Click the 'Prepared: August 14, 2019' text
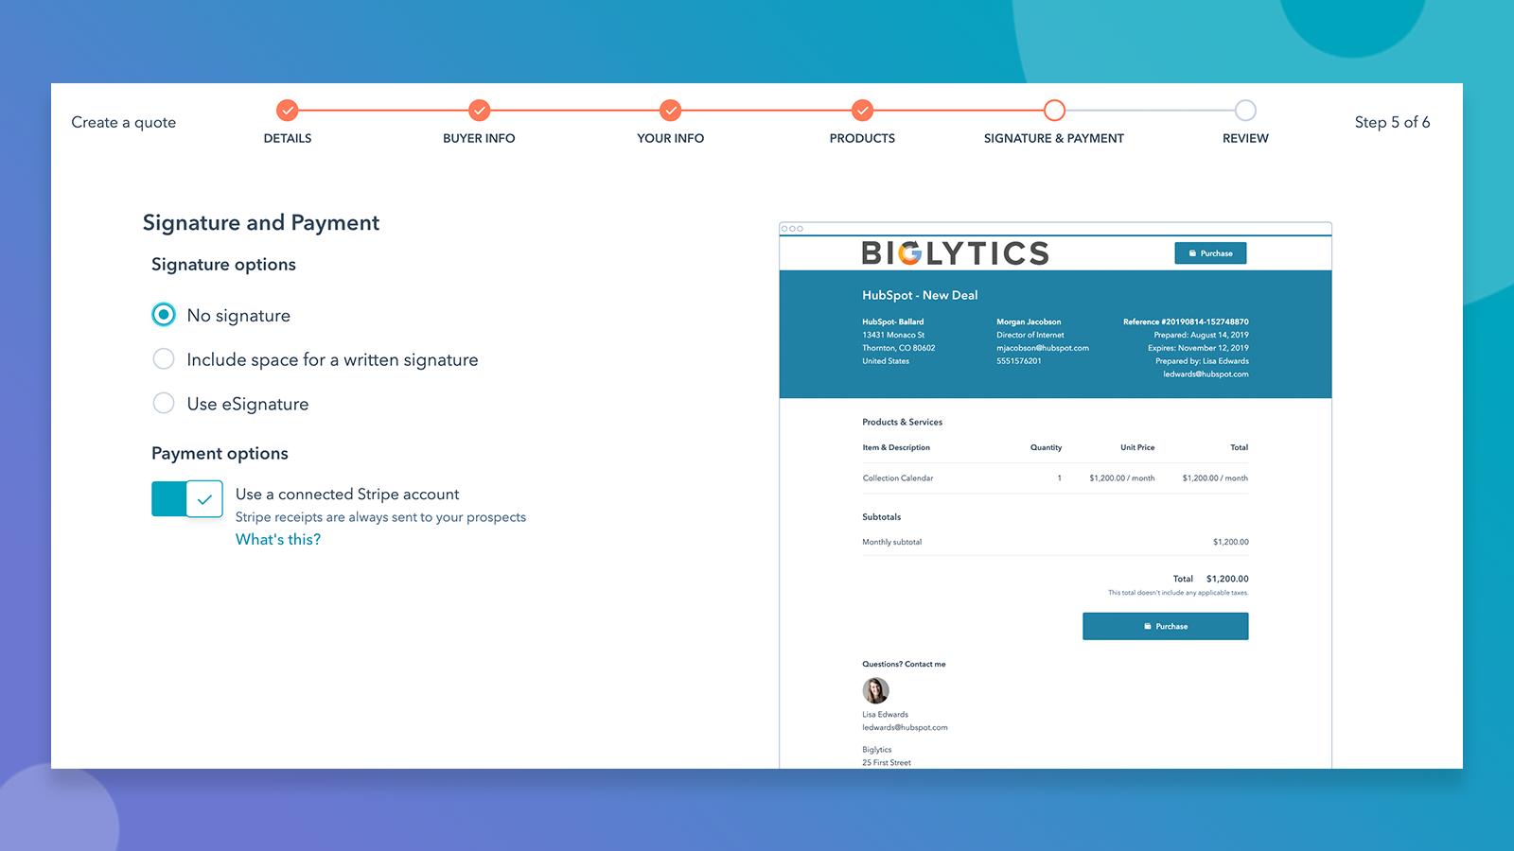The image size is (1514, 851). point(1201,335)
